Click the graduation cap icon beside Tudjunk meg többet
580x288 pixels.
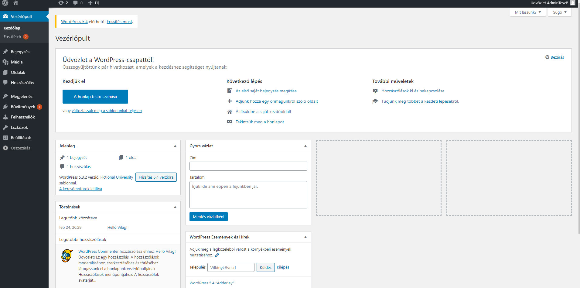click(375, 101)
